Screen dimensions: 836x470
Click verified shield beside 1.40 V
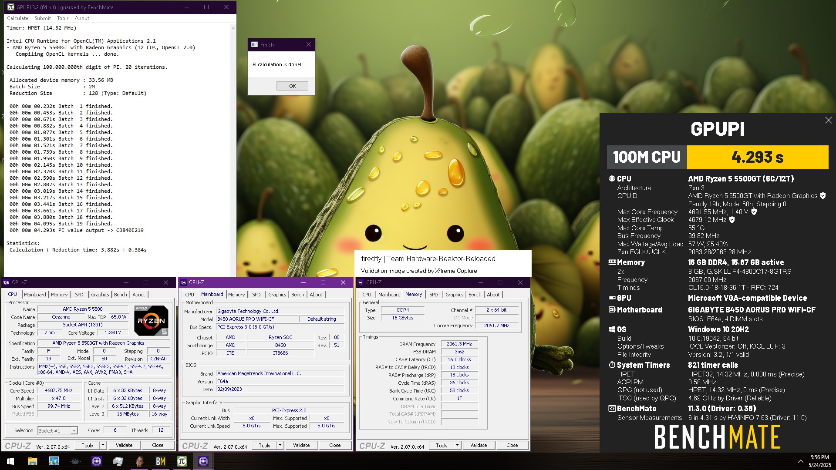tap(754, 212)
